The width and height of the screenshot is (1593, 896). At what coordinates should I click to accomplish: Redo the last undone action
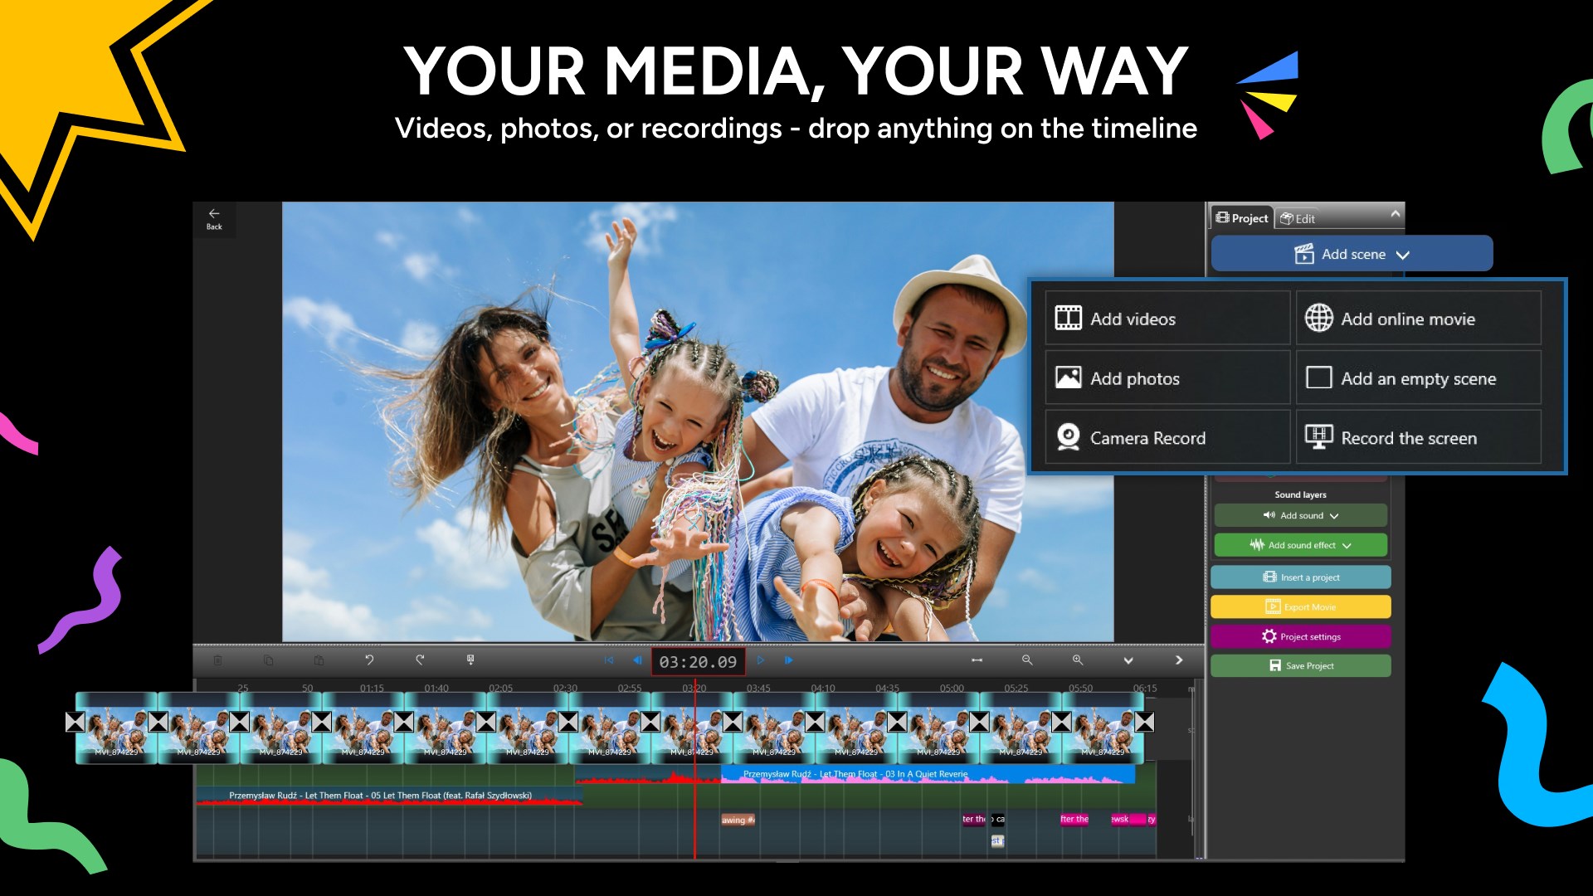(x=420, y=660)
